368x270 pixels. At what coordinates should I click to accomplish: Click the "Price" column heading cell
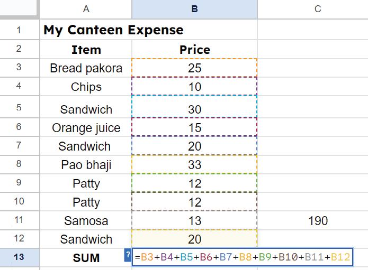click(194, 50)
